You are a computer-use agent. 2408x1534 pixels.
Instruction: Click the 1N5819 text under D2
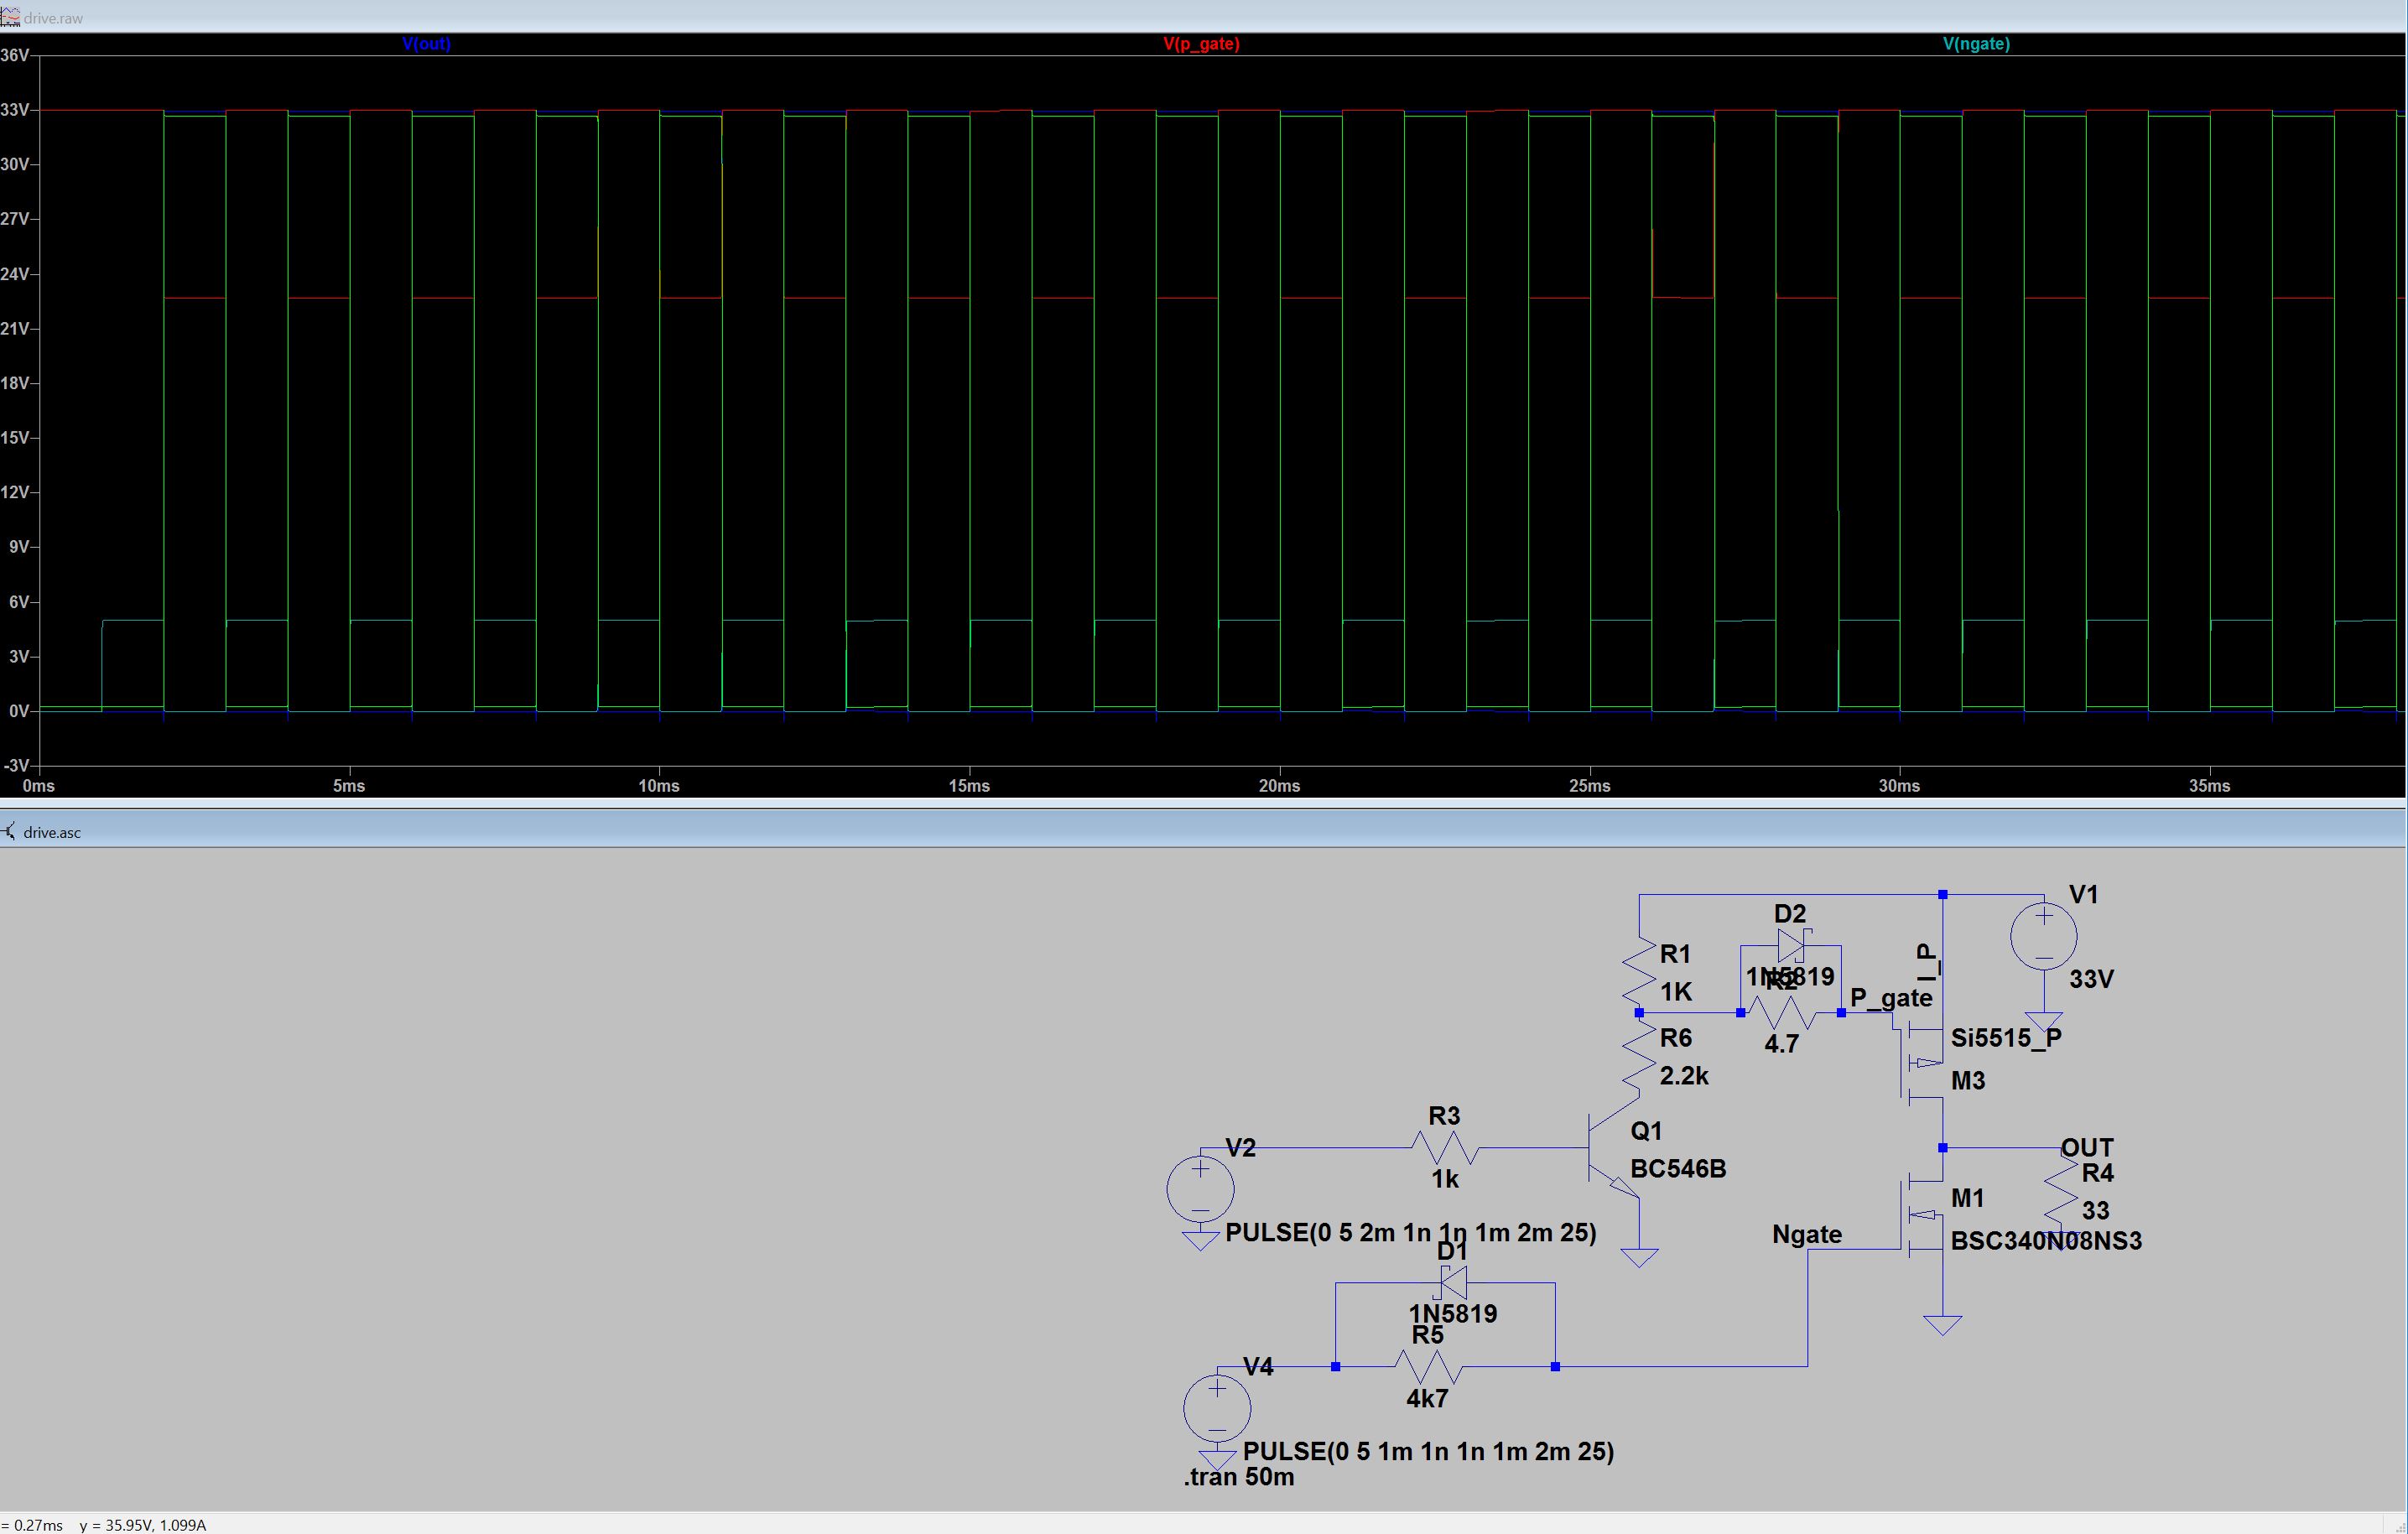(x=1790, y=977)
